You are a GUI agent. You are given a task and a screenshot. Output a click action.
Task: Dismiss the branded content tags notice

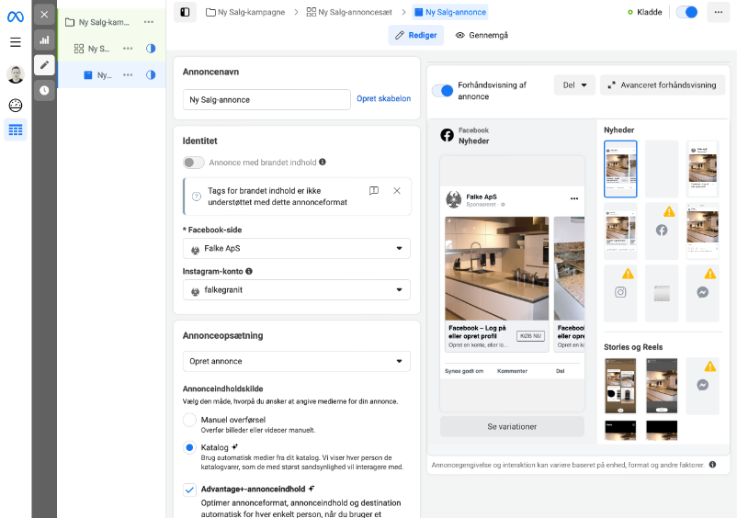click(397, 191)
